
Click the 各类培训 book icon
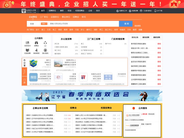click(27, 43)
